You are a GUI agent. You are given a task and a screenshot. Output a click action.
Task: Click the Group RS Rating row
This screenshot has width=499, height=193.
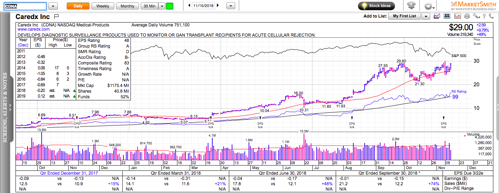[103, 46]
